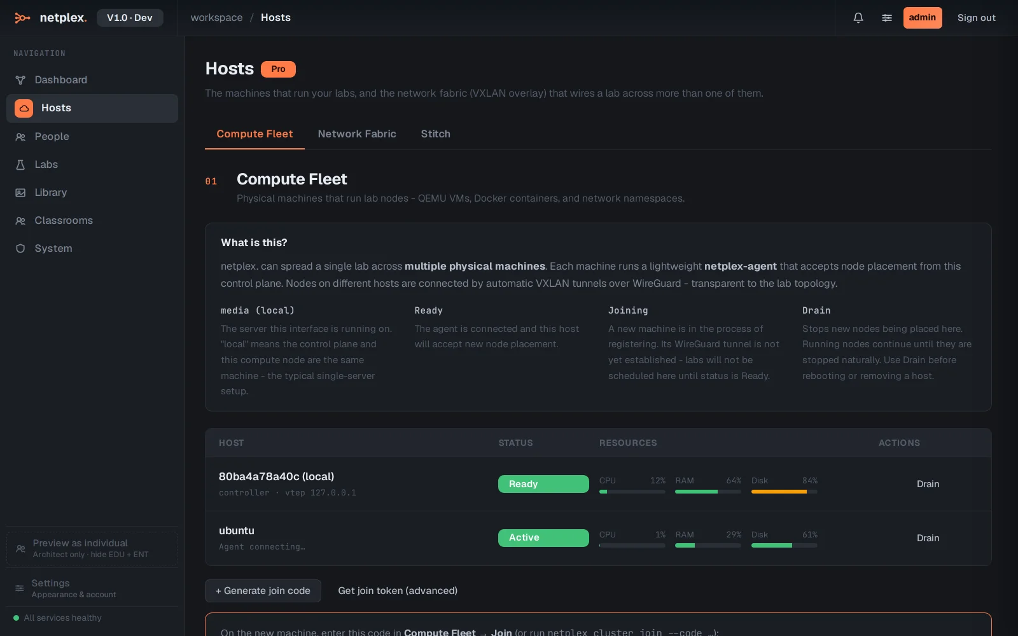Viewport: 1018px width, 636px height.
Task: Open Labs via the flask icon
Action: [x=20, y=165]
